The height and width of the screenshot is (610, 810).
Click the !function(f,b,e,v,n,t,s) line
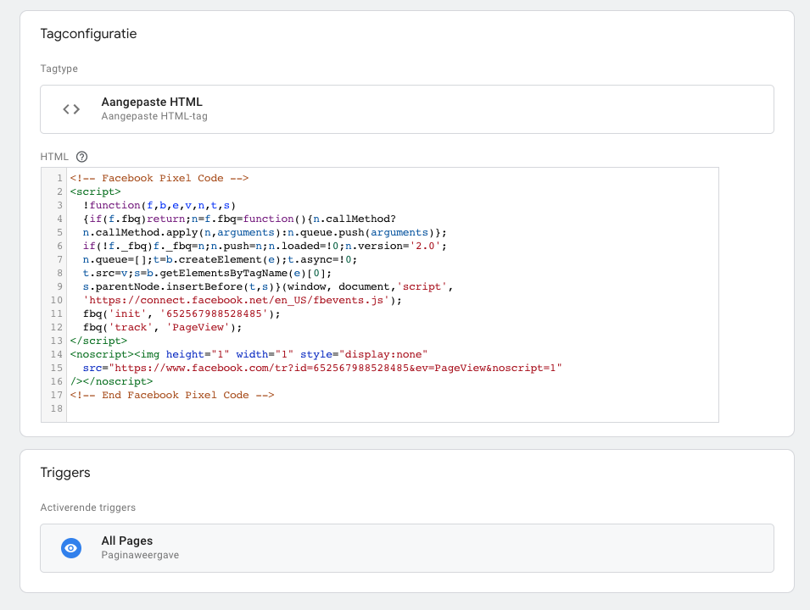[x=159, y=205]
